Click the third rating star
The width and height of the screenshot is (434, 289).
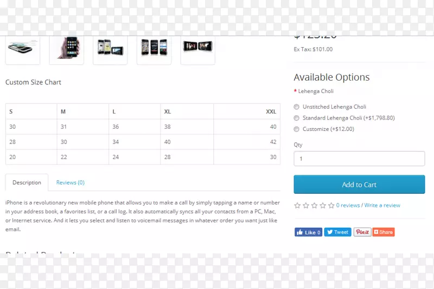click(315, 206)
